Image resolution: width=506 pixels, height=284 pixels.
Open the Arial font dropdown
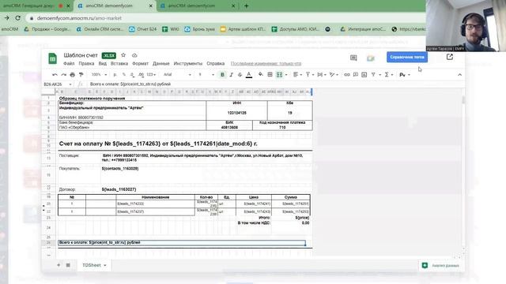177,75
